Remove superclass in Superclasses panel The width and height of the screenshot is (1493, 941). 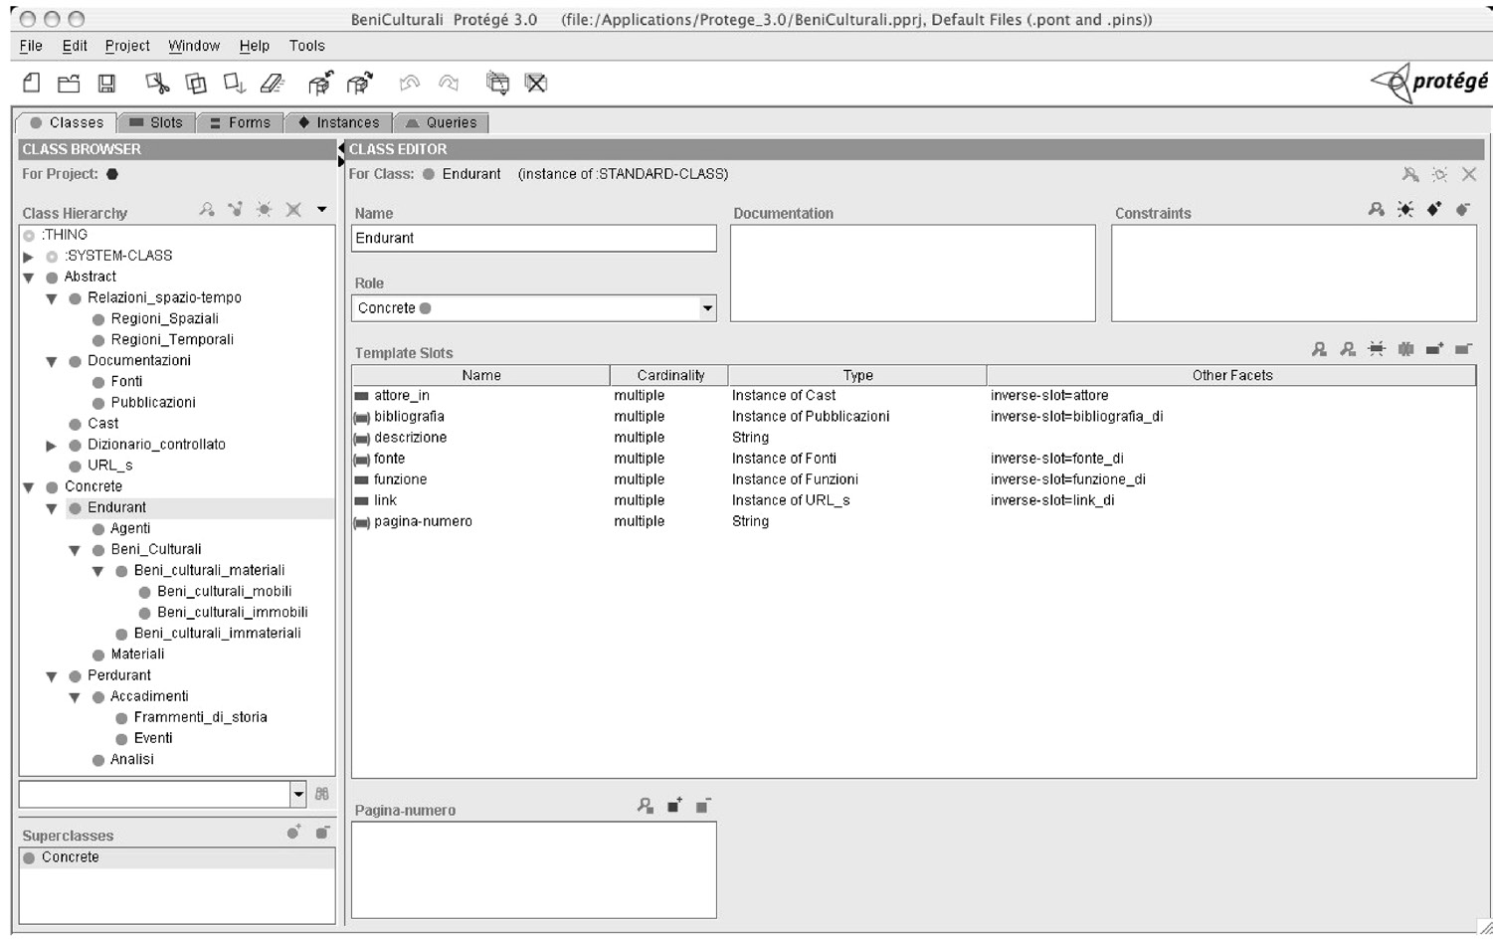pyautogui.click(x=322, y=833)
